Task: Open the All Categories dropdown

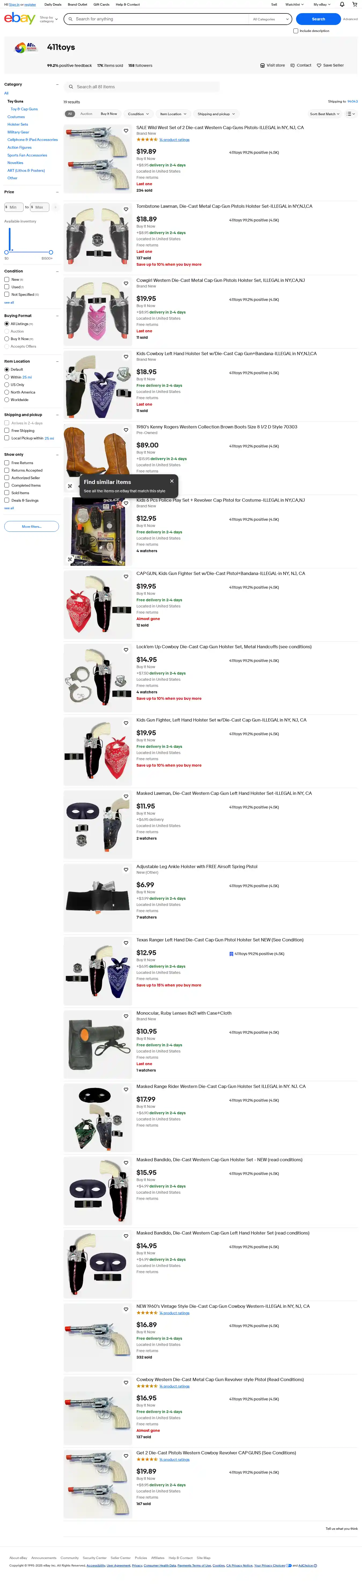Action: pos(270,19)
